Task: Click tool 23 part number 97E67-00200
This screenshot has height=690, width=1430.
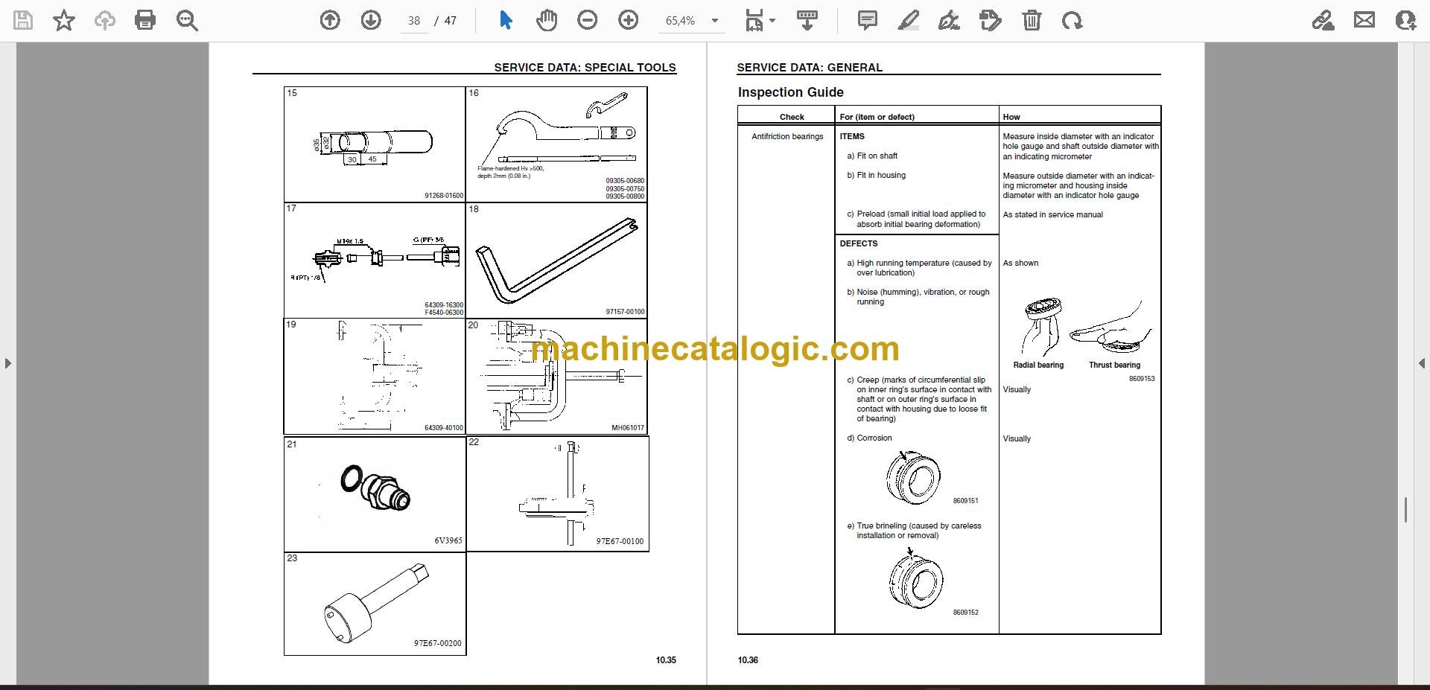Action: click(438, 643)
